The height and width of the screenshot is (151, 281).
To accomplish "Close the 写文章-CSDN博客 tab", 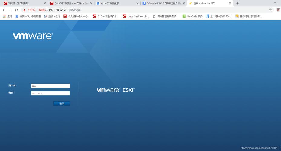I will (x=45, y=3).
